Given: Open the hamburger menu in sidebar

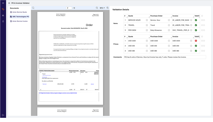Looking at the screenshot, I should coord(3,3).
